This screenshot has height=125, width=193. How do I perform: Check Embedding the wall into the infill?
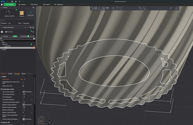tap(23, 82)
